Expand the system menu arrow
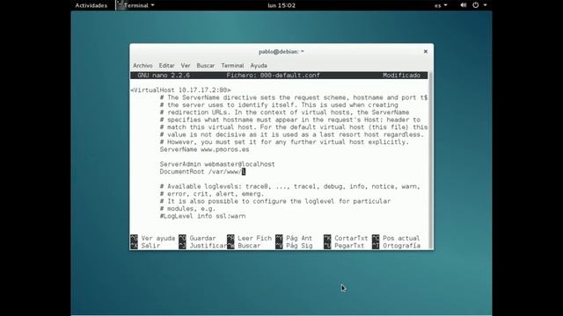 pyautogui.click(x=485, y=5)
